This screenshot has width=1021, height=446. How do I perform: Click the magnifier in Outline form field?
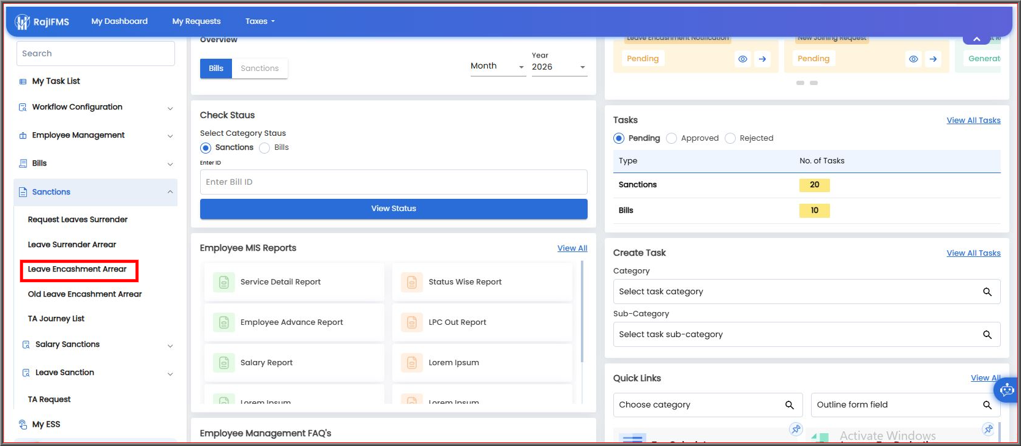[x=987, y=405]
